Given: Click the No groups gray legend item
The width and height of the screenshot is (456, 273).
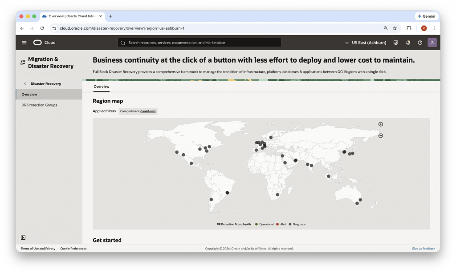Looking at the screenshot, I should coord(297,224).
